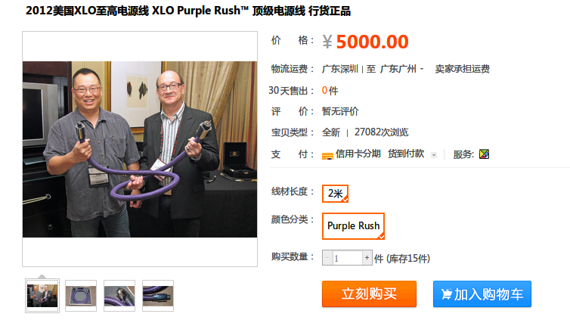Click the shopping cart icon on blue button
570x320 pixels.
pos(447,294)
